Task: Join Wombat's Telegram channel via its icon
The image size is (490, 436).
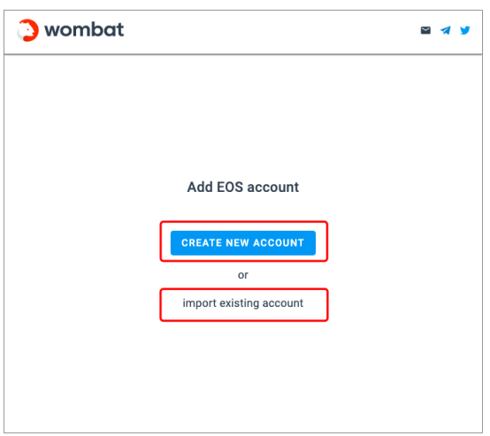Action: coord(446,30)
